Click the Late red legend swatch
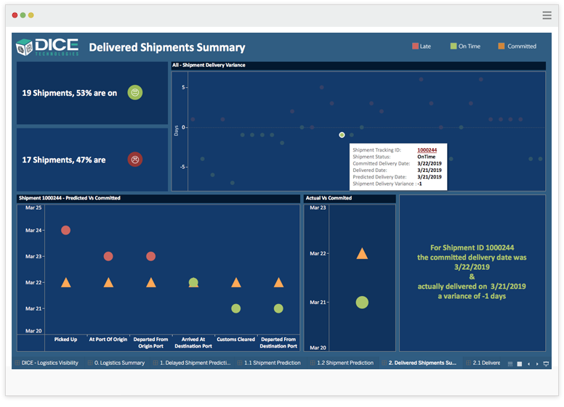Screen dimensions: 564x407 click(415, 46)
